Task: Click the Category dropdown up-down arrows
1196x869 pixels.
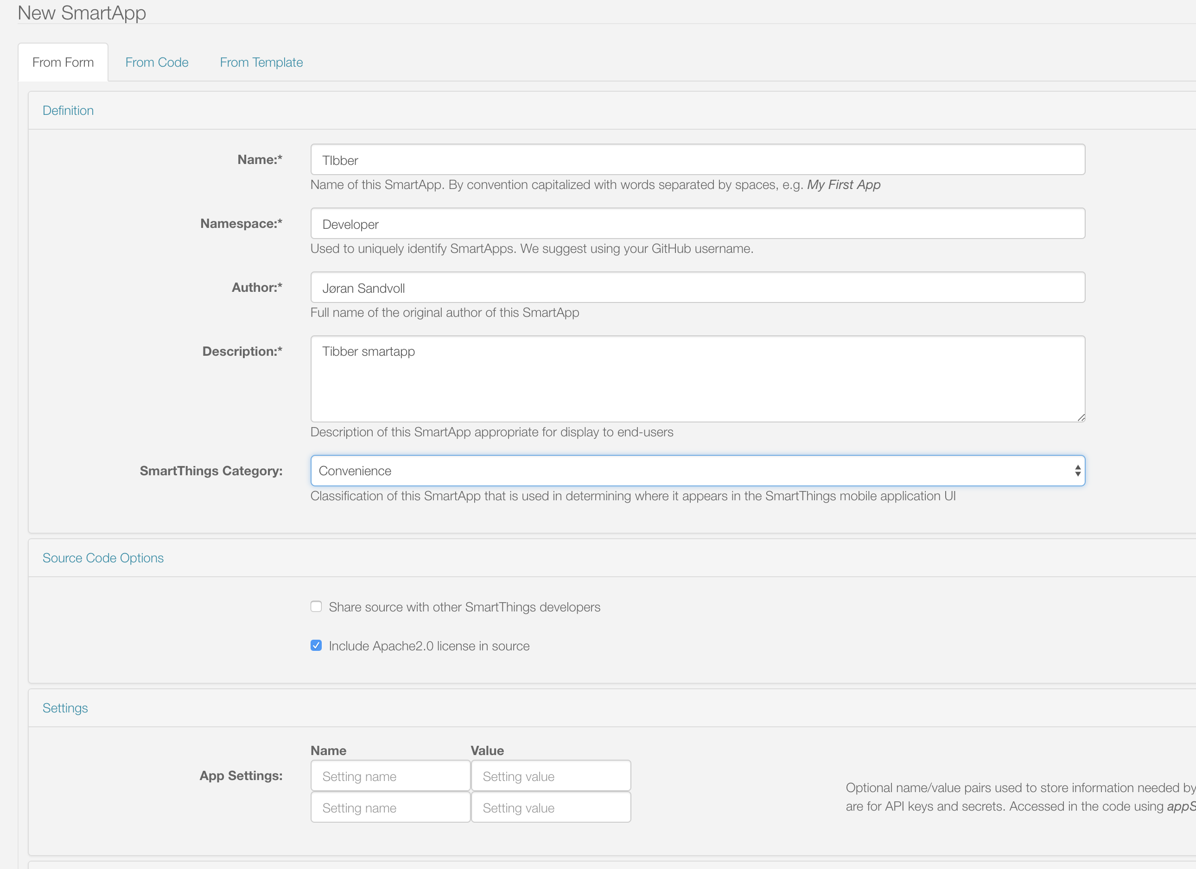Action: click(1077, 471)
